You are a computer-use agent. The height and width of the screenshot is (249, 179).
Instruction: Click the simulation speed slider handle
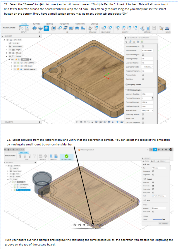[95, 228]
